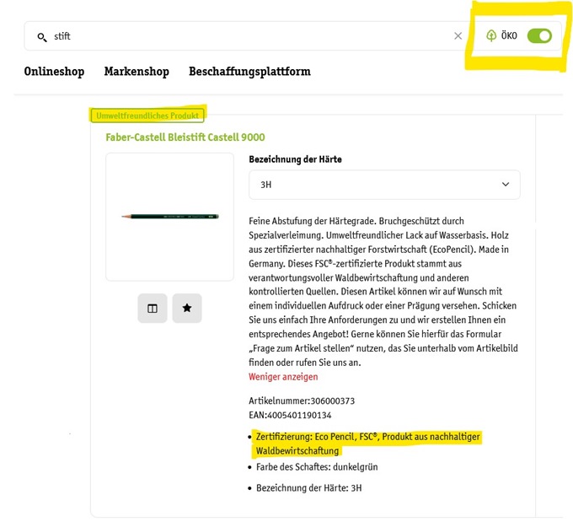The image size is (573, 527).
Task: Click the dropdown chevron arrow next to 3H
Action: click(x=506, y=185)
